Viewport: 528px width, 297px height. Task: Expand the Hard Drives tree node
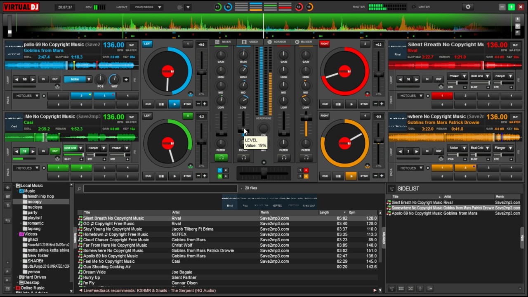tap(17, 277)
